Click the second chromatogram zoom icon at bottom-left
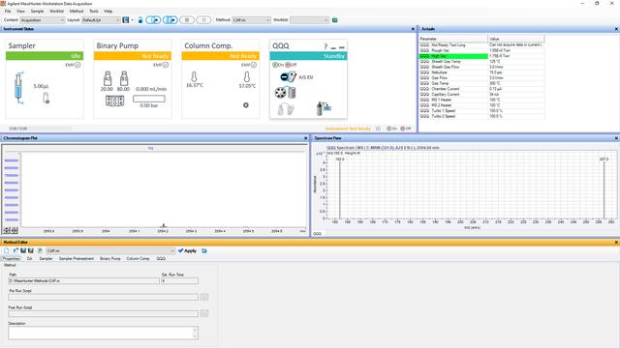The image size is (620, 348). point(15,230)
